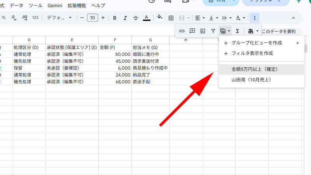The image size is (311, 175).
Task: Click cell 未承認（要確認）
Action: pyautogui.click(x=72, y=68)
